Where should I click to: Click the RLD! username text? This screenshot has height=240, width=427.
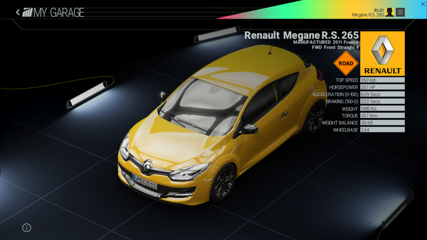coord(378,11)
